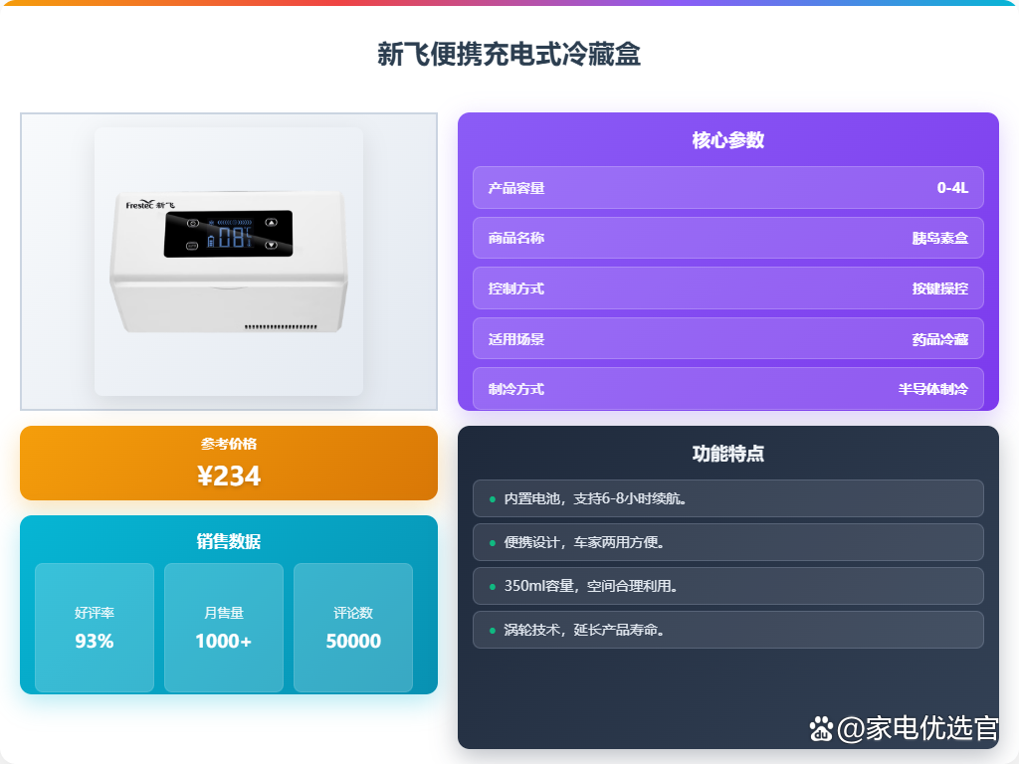Select feature 便携设计，车家两用方便
1019x764 pixels.
pos(727,542)
